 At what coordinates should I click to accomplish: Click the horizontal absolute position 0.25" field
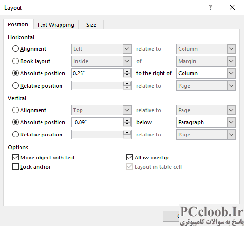[98, 73]
